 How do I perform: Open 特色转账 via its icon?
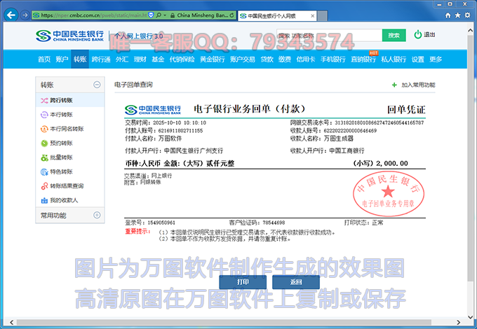(x=43, y=171)
